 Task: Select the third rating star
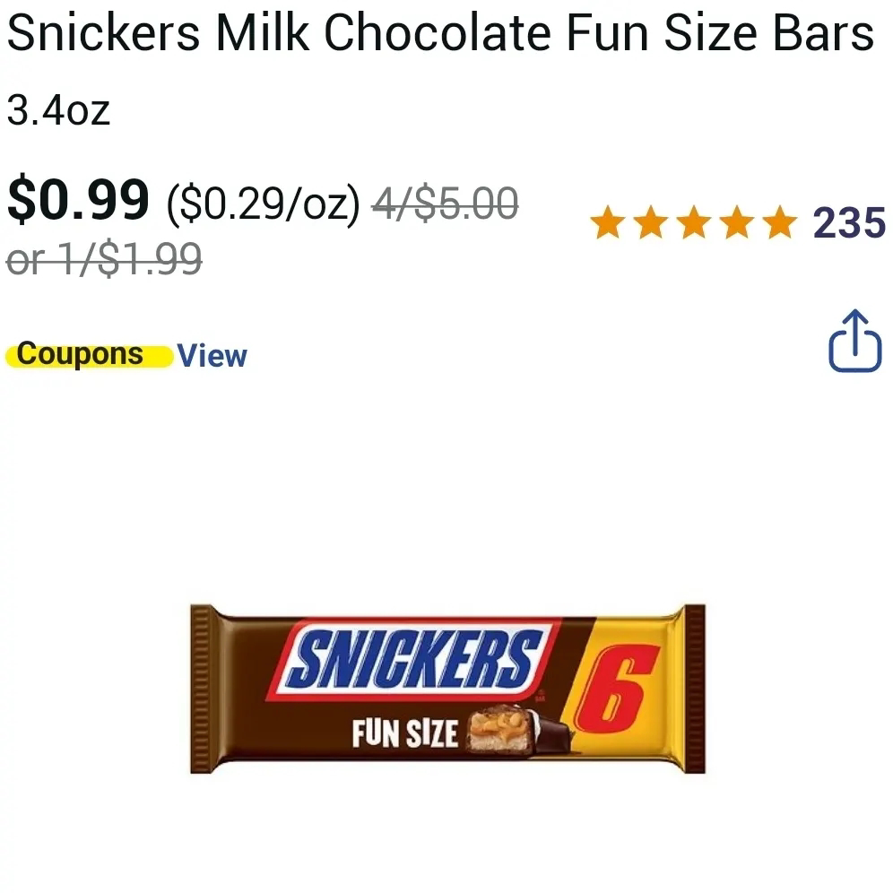click(x=694, y=222)
